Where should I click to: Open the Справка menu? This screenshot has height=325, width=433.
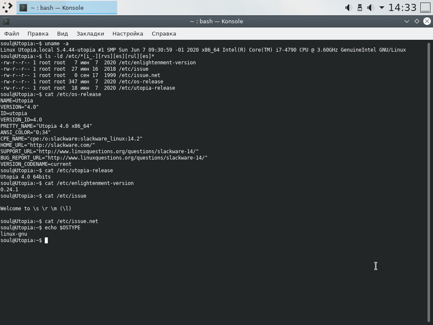point(164,34)
